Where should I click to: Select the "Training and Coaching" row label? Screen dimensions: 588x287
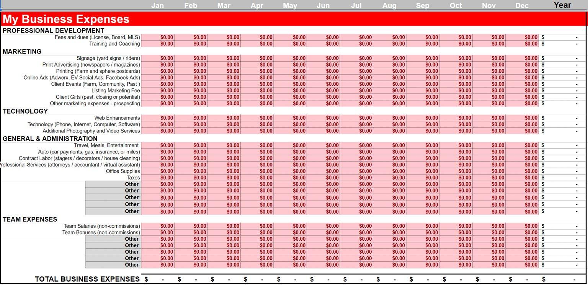[115, 44]
